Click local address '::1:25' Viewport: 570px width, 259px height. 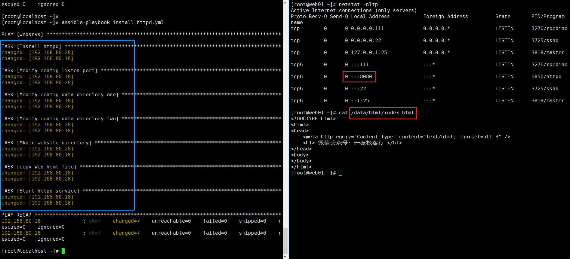(360, 101)
